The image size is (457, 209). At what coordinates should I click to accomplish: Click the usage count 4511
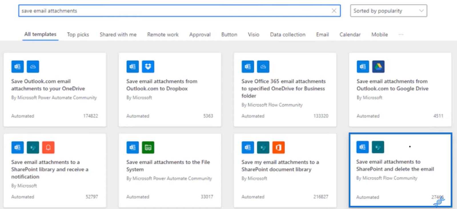click(x=438, y=116)
